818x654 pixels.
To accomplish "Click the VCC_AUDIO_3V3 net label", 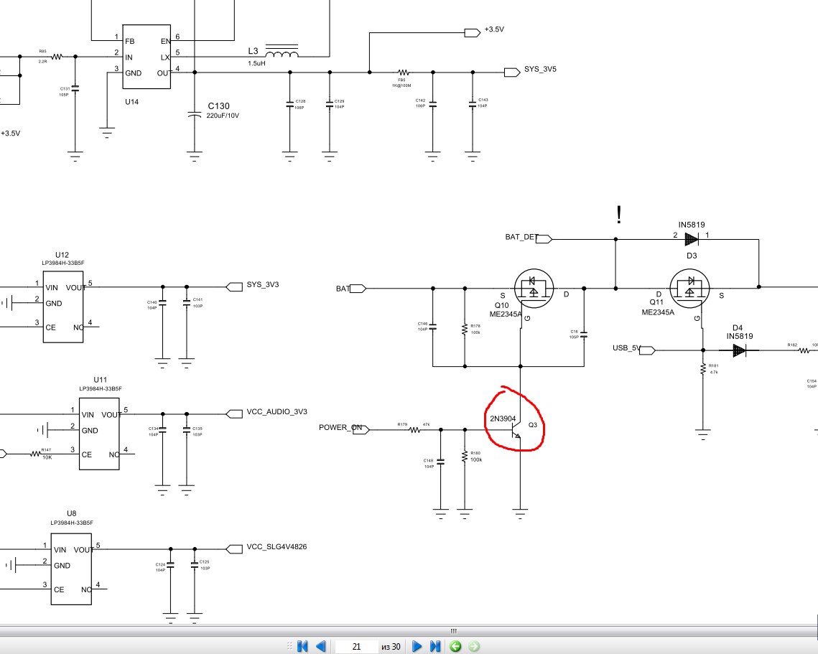I will 276,411.
